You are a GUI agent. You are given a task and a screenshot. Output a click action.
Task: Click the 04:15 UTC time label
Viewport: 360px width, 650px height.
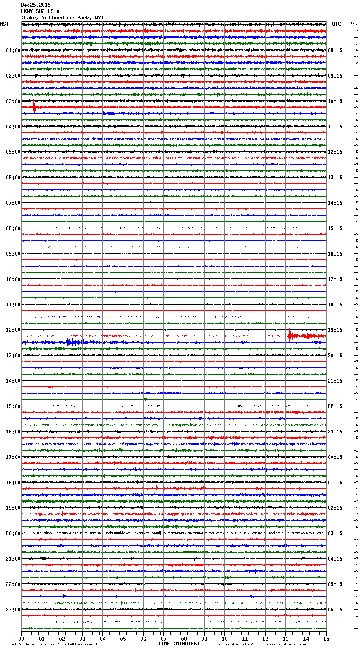335,559
